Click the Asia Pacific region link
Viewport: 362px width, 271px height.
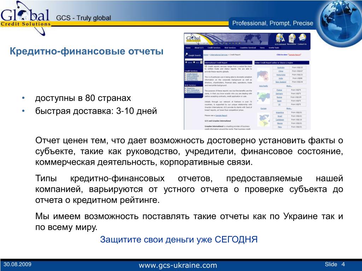pos(263,86)
